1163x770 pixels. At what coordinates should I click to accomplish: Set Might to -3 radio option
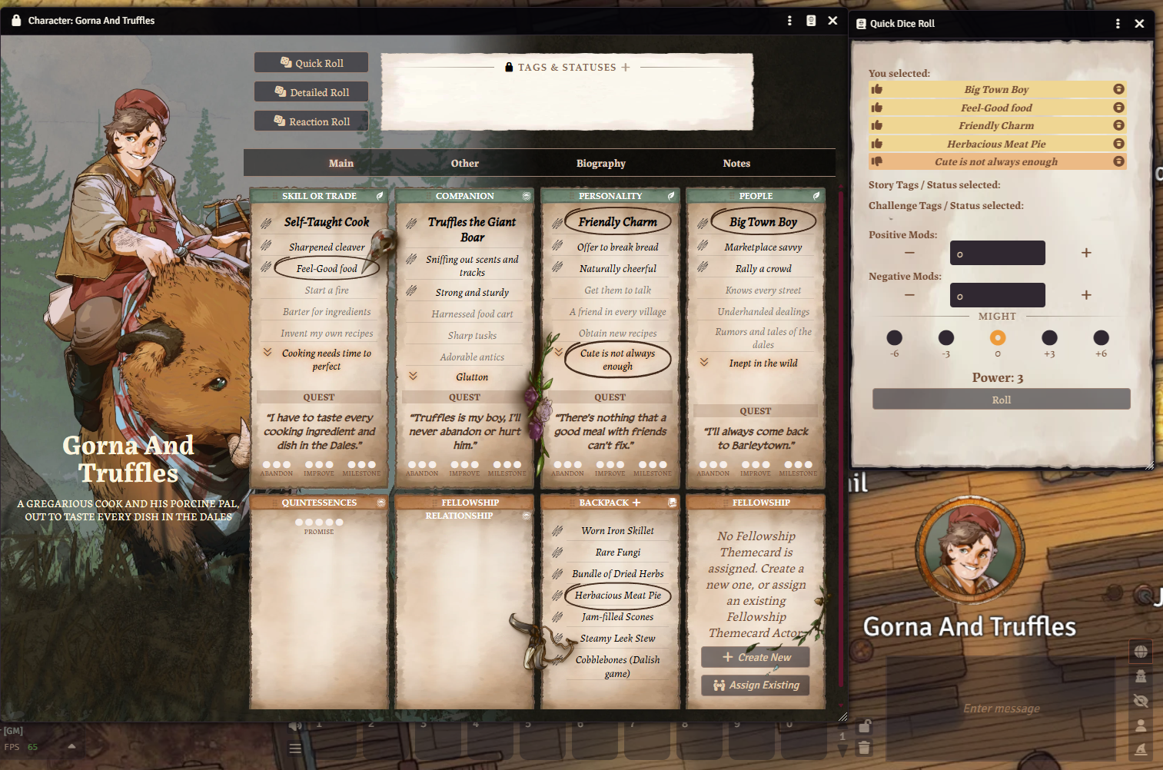pyautogui.click(x=946, y=337)
